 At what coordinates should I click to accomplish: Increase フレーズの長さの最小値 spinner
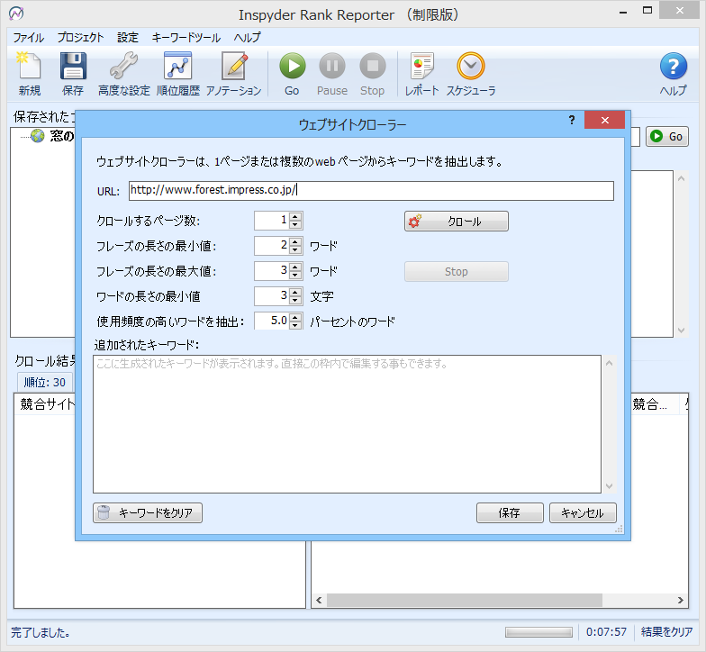(295, 241)
